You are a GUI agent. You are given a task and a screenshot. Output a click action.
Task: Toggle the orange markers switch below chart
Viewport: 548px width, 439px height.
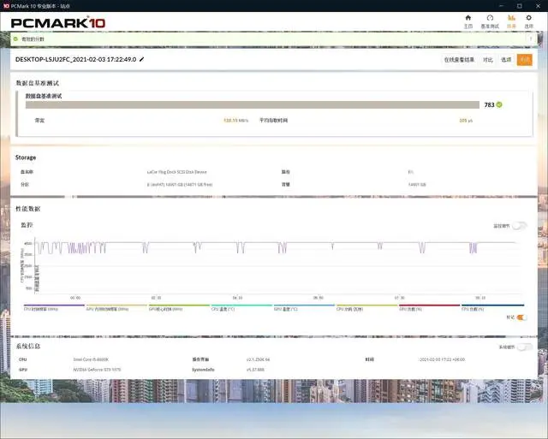coord(521,317)
